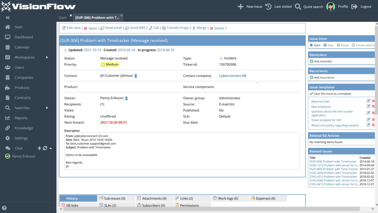Click the Merge issue icon
The image size is (378, 213).
pos(194,28)
